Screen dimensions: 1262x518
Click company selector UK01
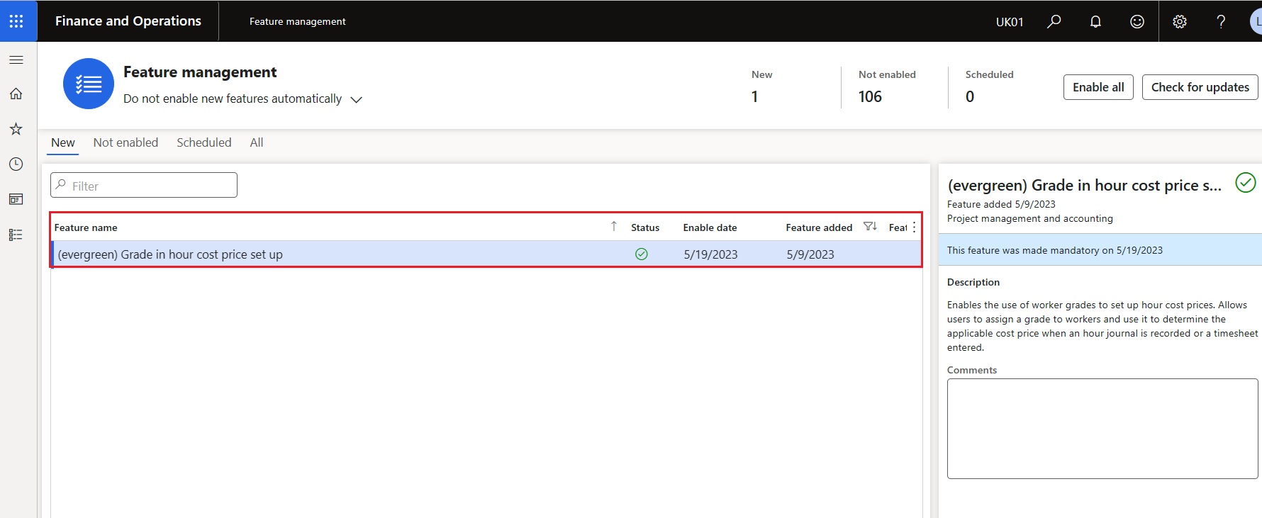[1010, 22]
